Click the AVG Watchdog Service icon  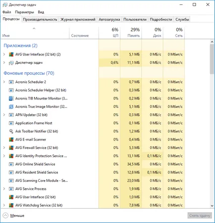pos(11,205)
